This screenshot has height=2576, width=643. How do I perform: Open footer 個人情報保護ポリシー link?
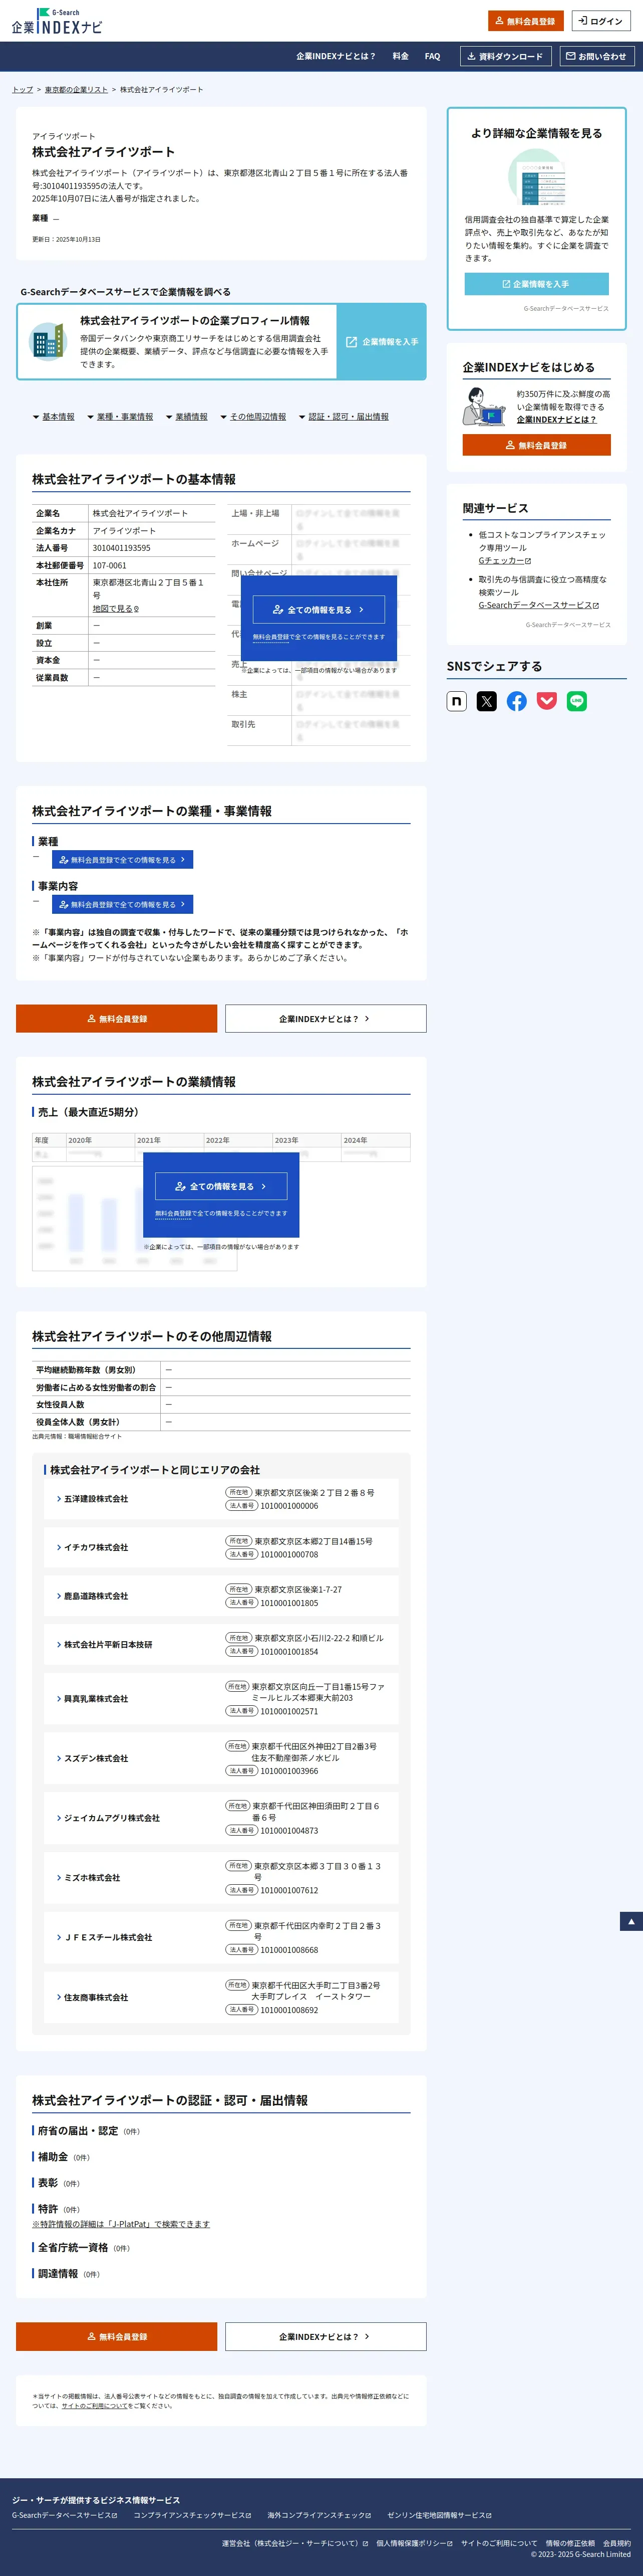pyautogui.click(x=414, y=2543)
